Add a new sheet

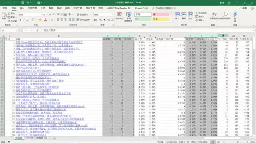pyautogui.click(x=54, y=138)
